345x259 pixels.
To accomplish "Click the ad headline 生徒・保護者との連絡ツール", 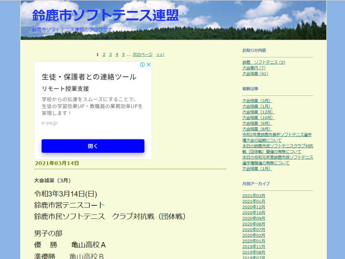I will [x=89, y=77].
